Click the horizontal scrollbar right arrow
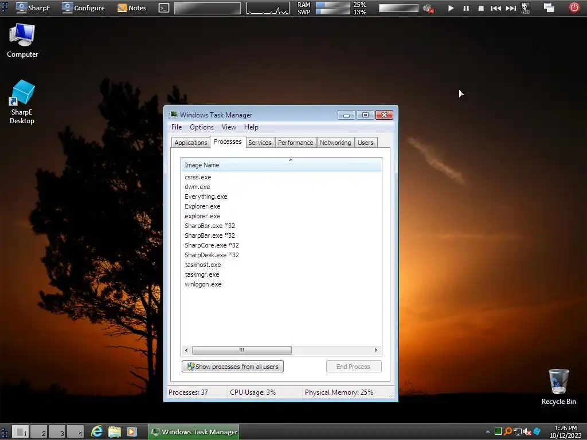The image size is (587, 440). coord(376,350)
